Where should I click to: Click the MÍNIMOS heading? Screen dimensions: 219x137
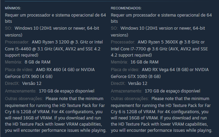tap(13, 8)
